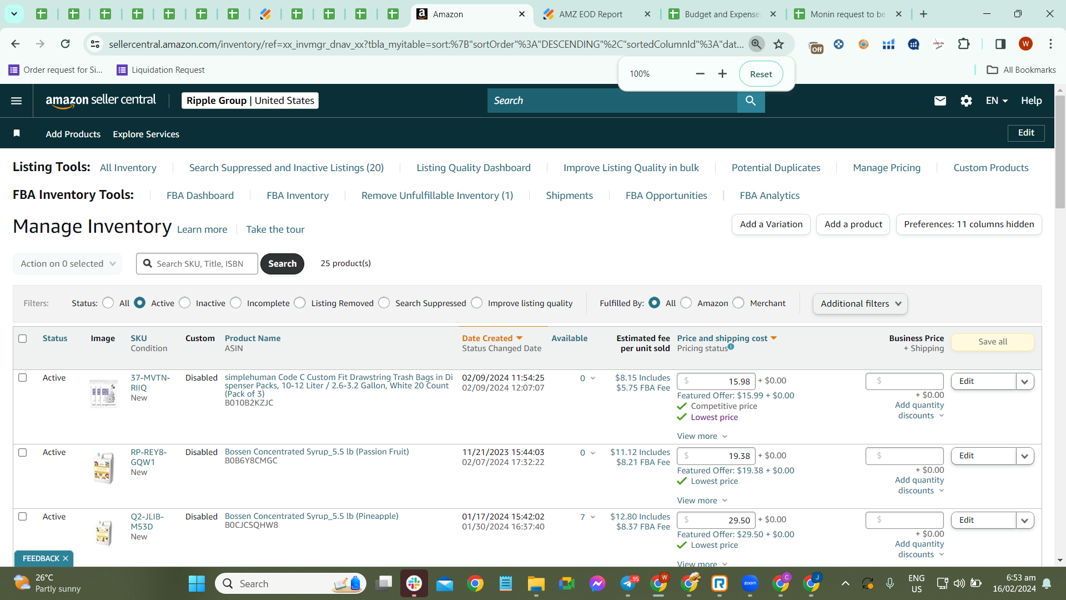
Task: Open Preferences: 11 columns hidden
Action: pos(969,224)
